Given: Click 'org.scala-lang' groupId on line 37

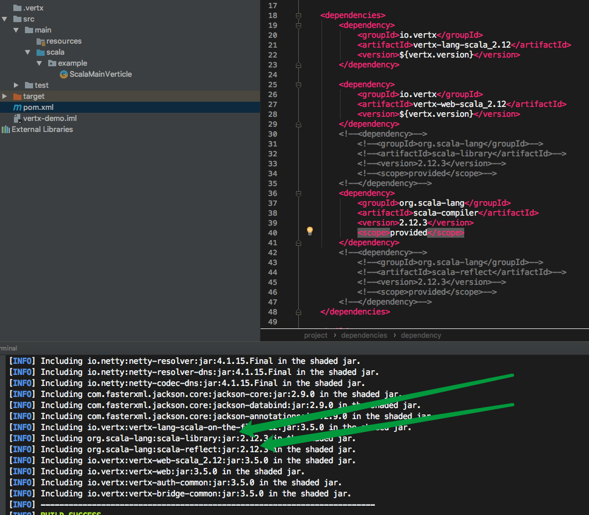Looking at the screenshot, I should (432, 203).
